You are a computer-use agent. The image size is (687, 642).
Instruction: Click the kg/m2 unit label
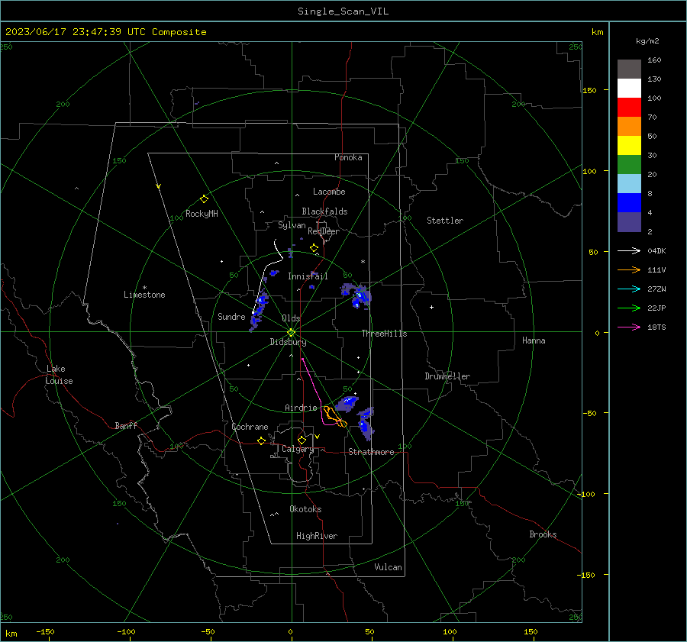(x=647, y=41)
